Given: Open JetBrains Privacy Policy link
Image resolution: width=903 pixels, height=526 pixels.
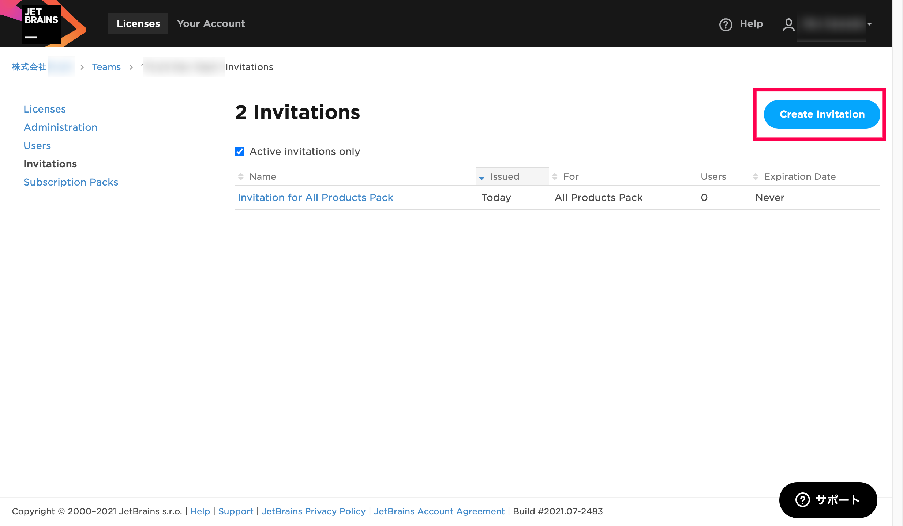Looking at the screenshot, I should 314,511.
